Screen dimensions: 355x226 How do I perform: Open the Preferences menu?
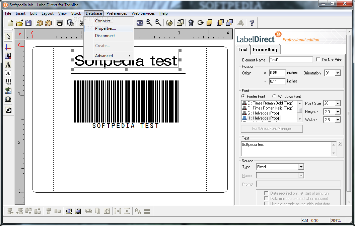click(117, 13)
